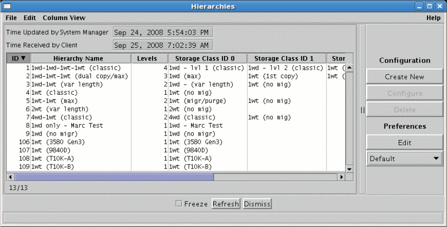Screen dimensions: 447x227
Task: Click the Refresh button
Action: (x=226, y=204)
